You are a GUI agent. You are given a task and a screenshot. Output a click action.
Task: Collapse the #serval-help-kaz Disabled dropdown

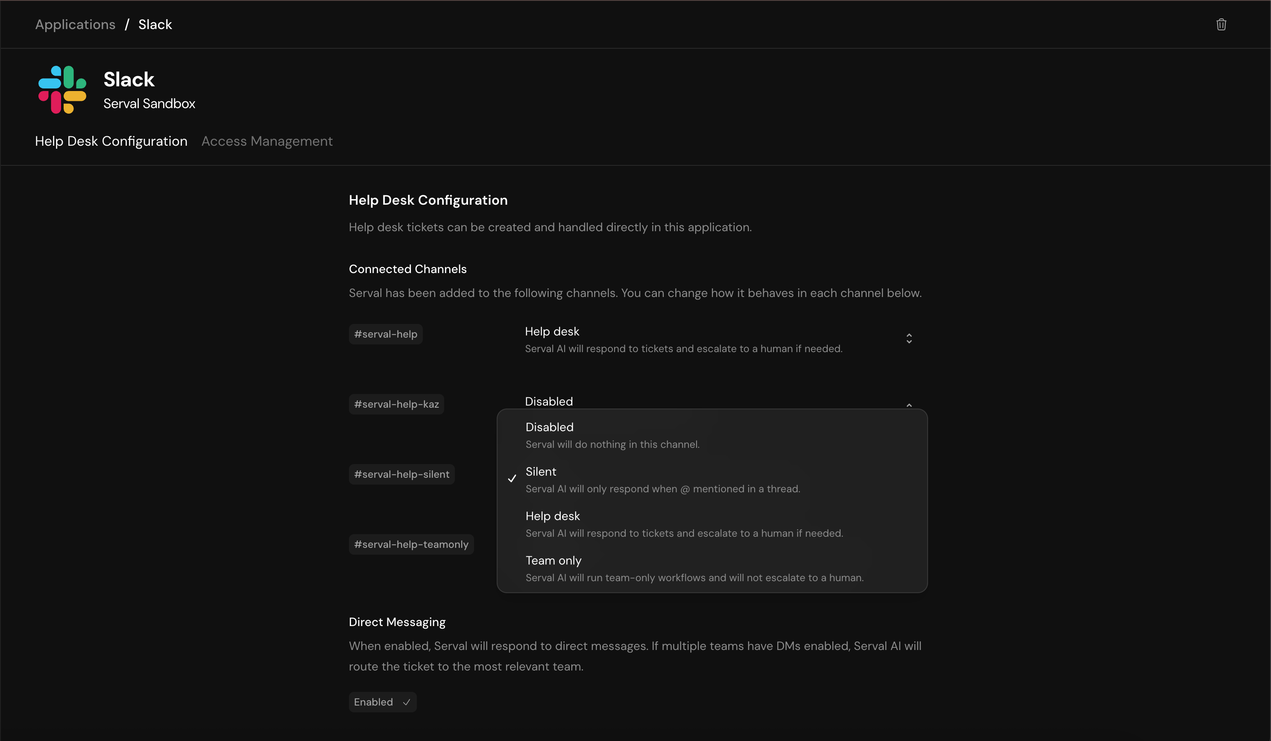[x=719, y=402]
